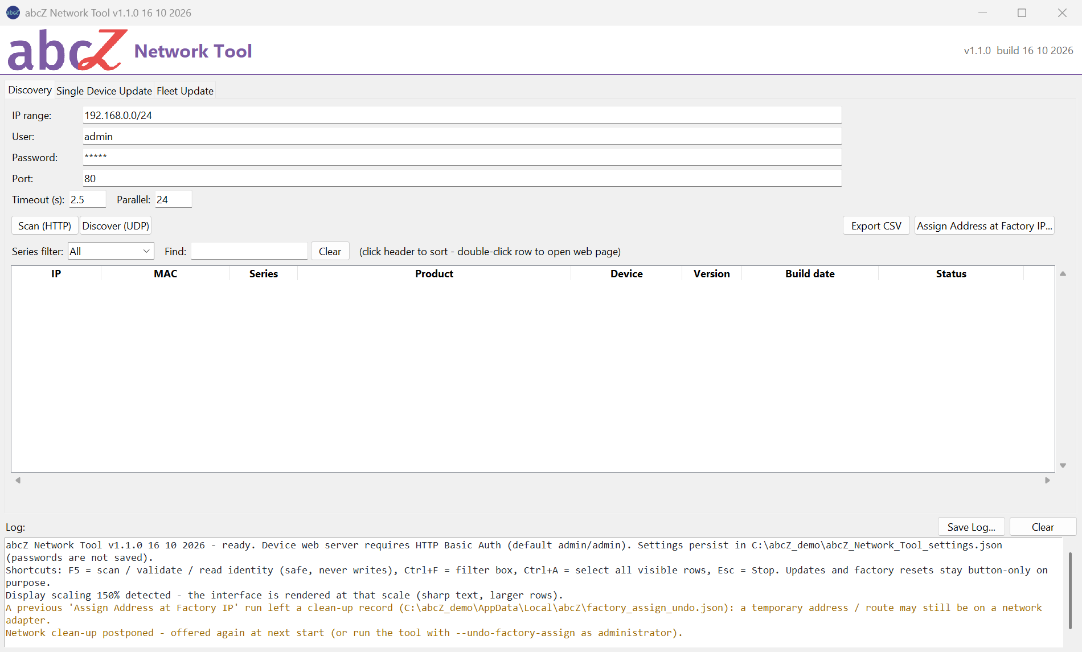Viewport: 1082px width, 652px height.
Task: Focus the Password field
Action: click(462, 157)
